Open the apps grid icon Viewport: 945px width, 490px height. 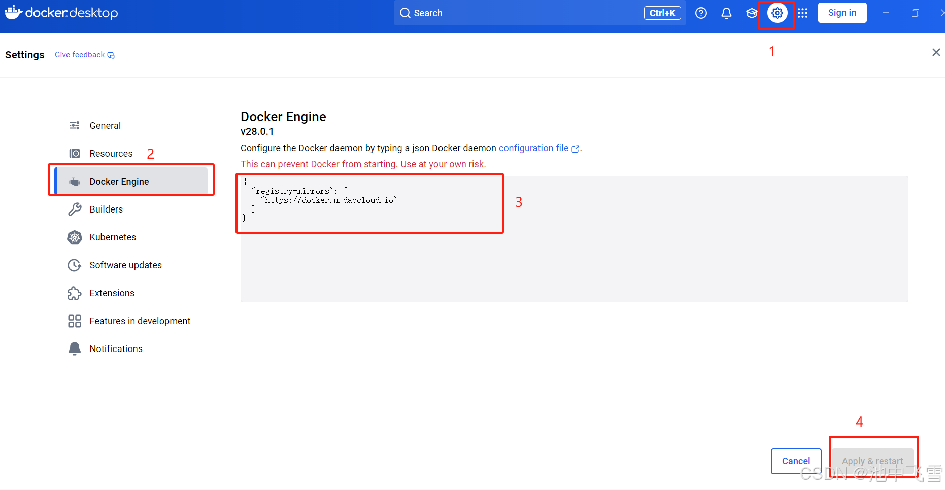802,13
